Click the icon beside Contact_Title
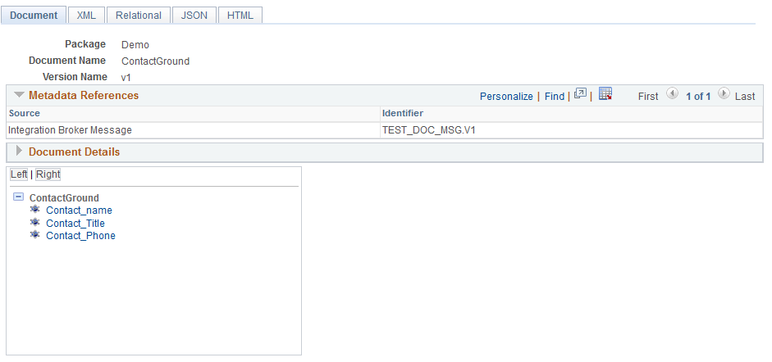Screen dimensions: 772x362 coord(35,223)
